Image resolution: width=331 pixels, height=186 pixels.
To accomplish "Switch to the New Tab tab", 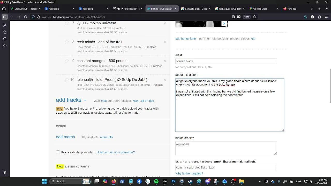I will (298, 9).
